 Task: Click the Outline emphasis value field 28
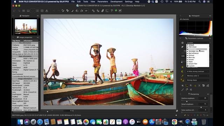pos(203,98)
